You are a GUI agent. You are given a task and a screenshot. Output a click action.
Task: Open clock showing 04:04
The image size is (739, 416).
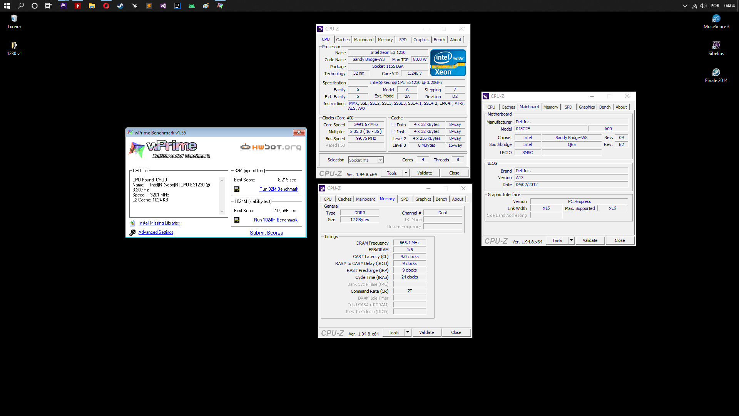click(729, 6)
